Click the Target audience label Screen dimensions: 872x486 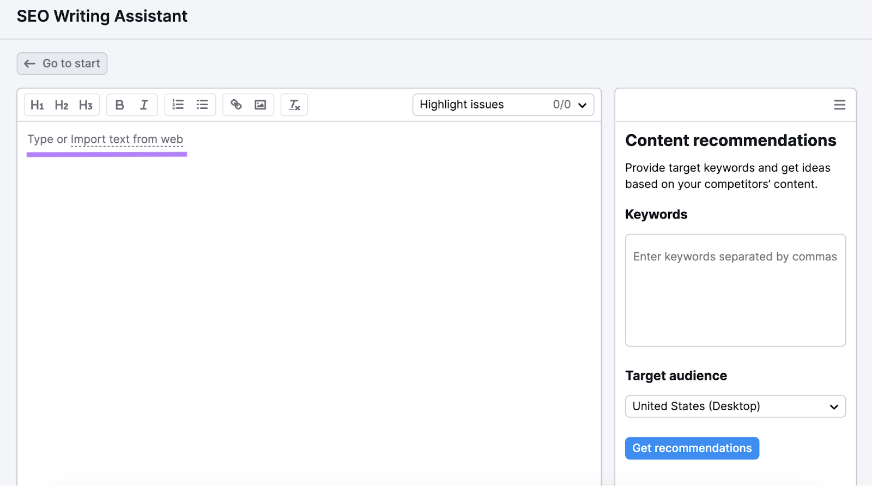[x=676, y=376]
